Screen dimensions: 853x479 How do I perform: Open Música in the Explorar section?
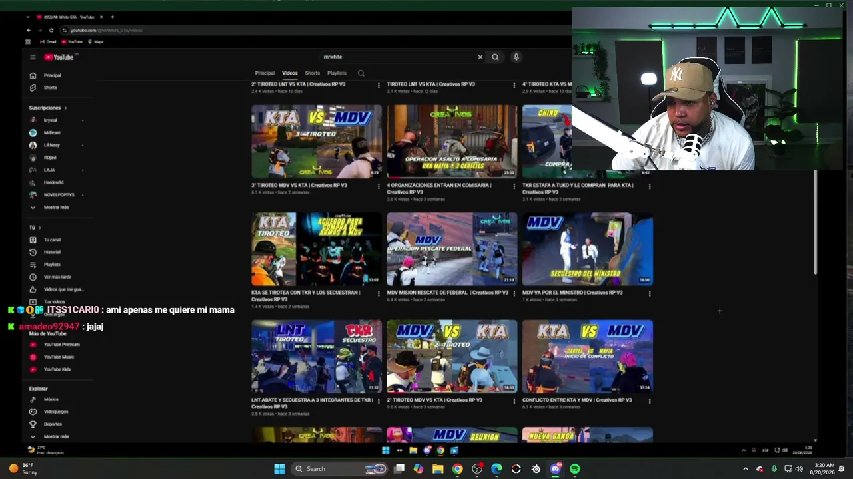(x=51, y=400)
